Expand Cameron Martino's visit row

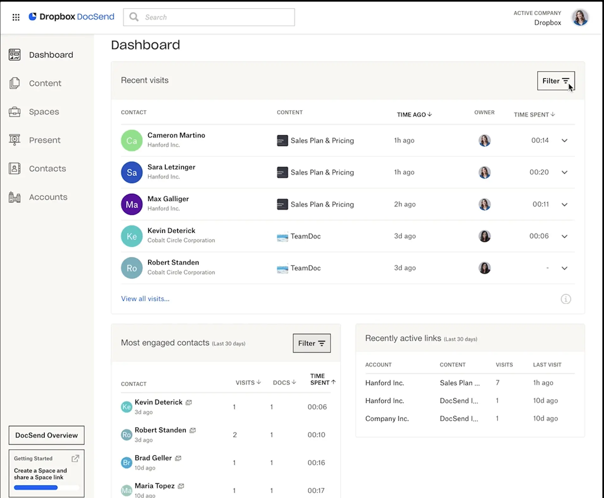[x=564, y=141]
